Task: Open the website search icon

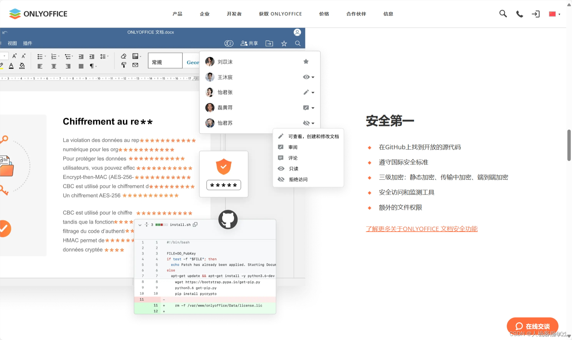Action: [503, 14]
